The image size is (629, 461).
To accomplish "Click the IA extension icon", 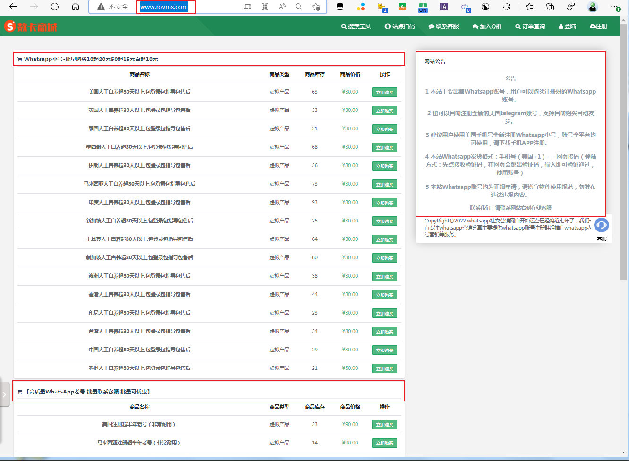I will tap(443, 7).
